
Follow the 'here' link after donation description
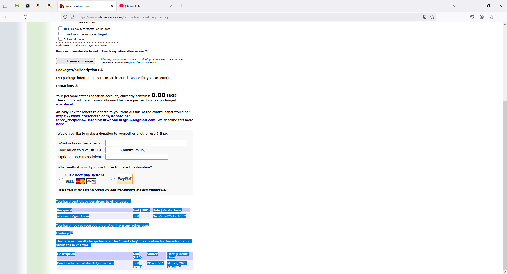pyautogui.click(x=60, y=124)
